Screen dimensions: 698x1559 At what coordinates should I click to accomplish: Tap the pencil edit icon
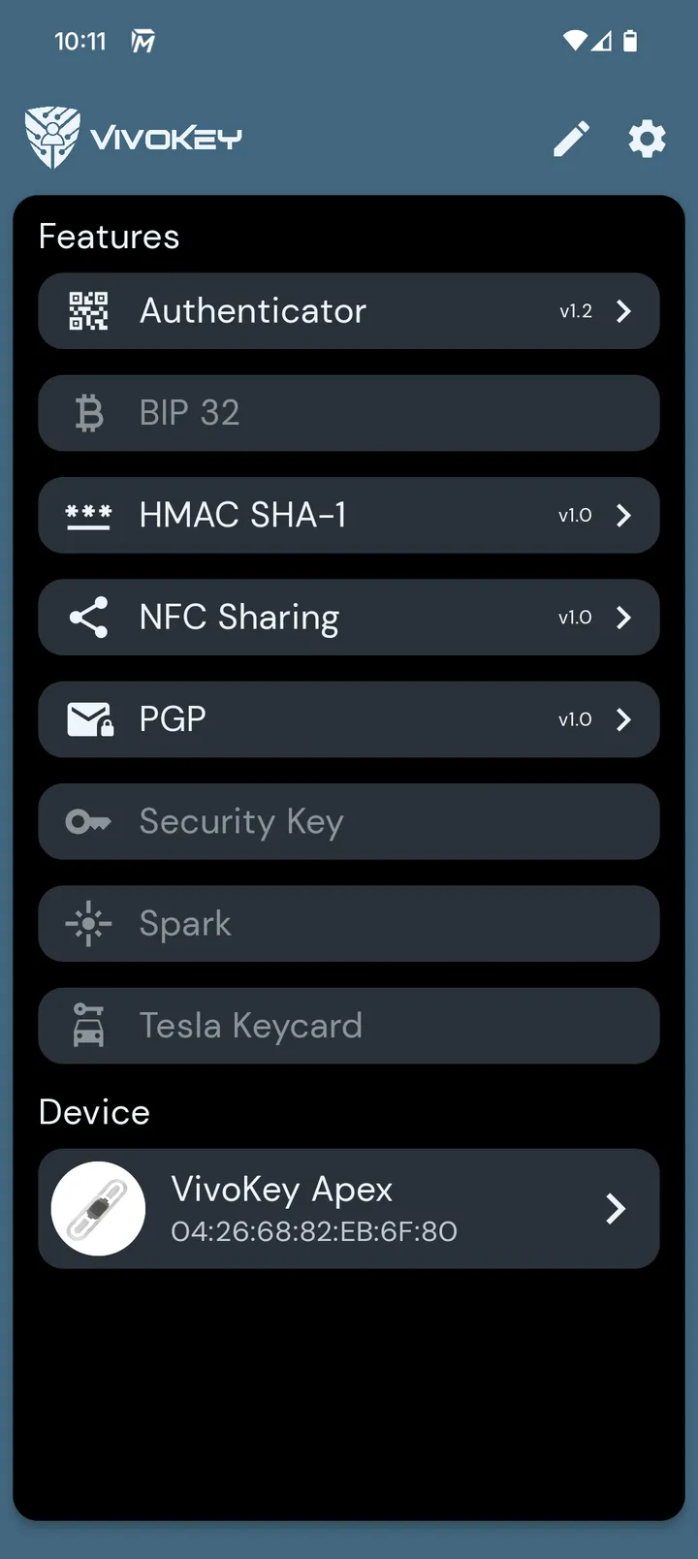coord(571,139)
